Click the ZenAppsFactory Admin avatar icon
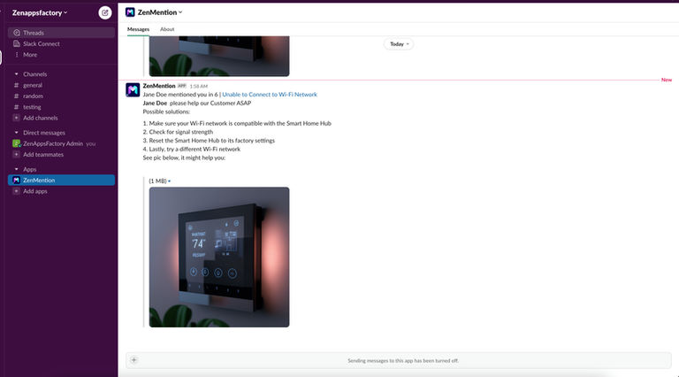 [x=17, y=143]
